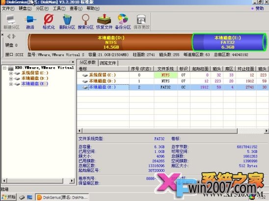269x201 pixels.
Task: Click the 序号(状态) column header
Action: 141,69
